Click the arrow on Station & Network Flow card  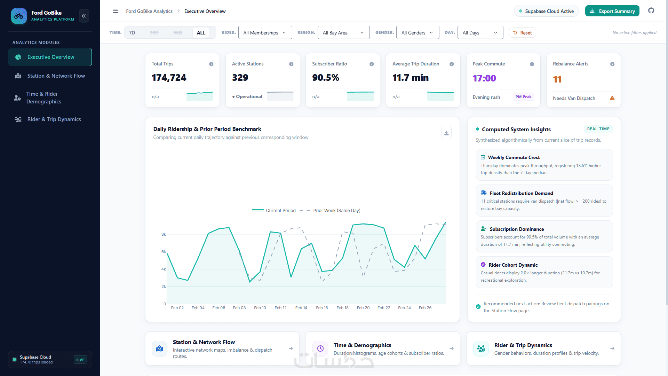pyautogui.click(x=291, y=348)
